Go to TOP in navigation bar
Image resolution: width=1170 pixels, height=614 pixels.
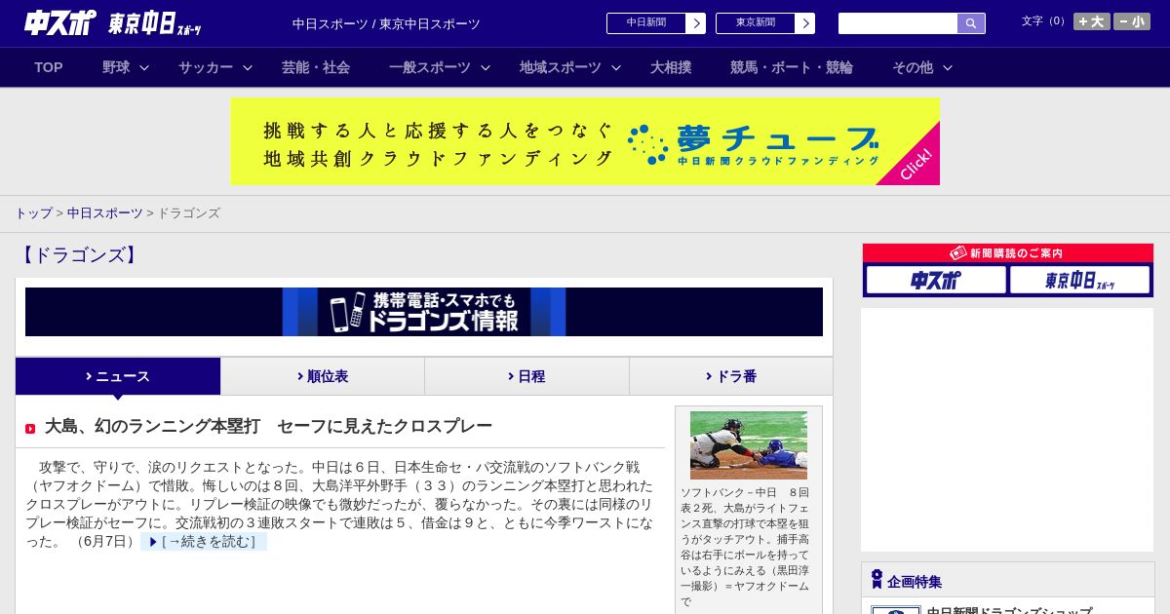coord(49,67)
